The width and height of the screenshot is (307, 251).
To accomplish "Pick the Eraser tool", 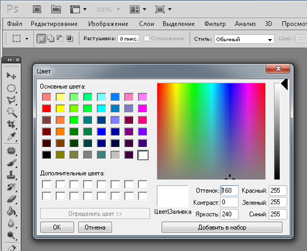I will (x=12, y=199).
